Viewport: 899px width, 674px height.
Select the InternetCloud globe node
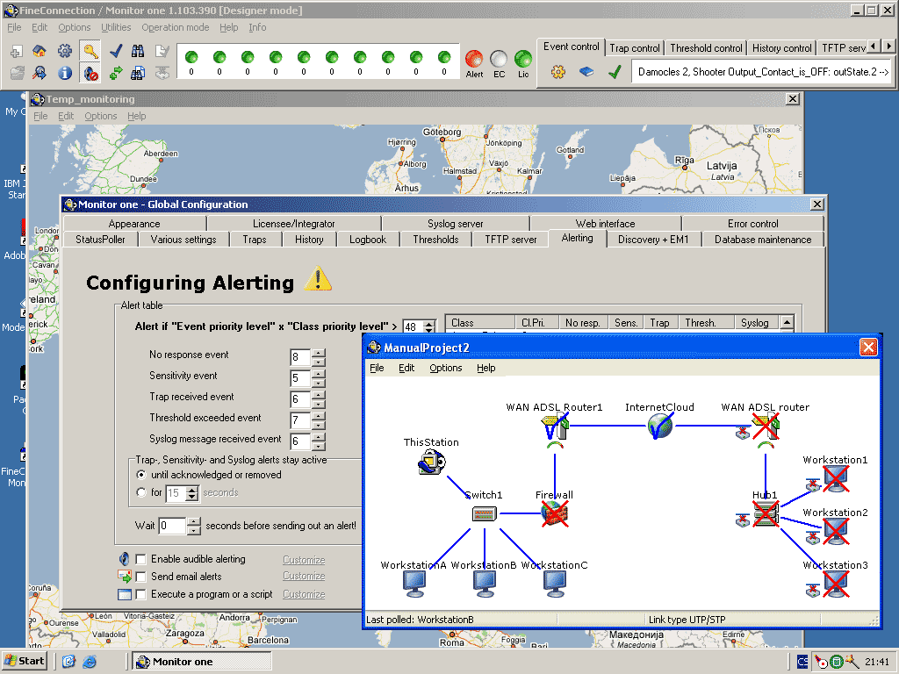pos(659,427)
